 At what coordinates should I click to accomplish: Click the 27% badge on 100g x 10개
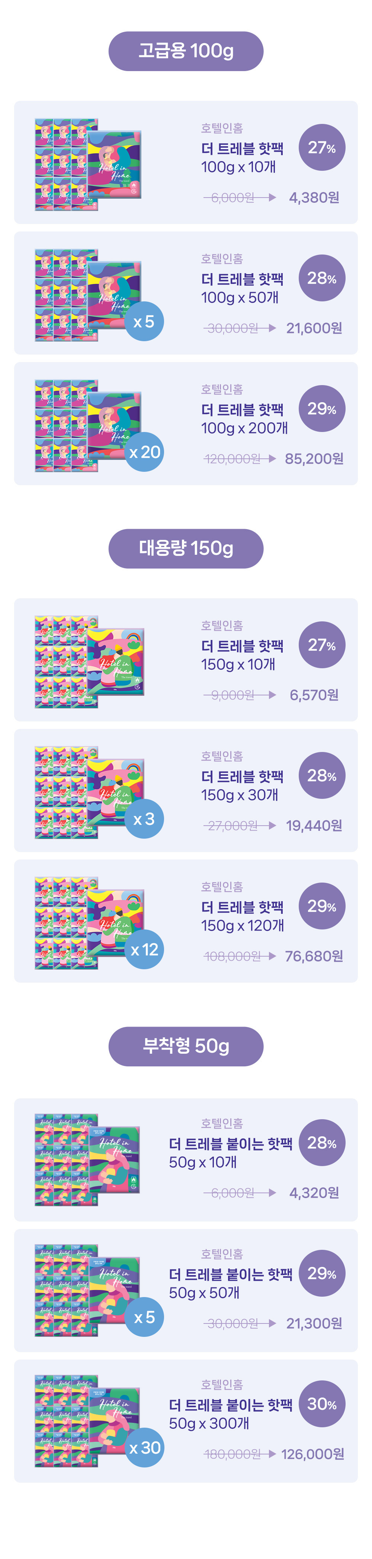point(322,148)
